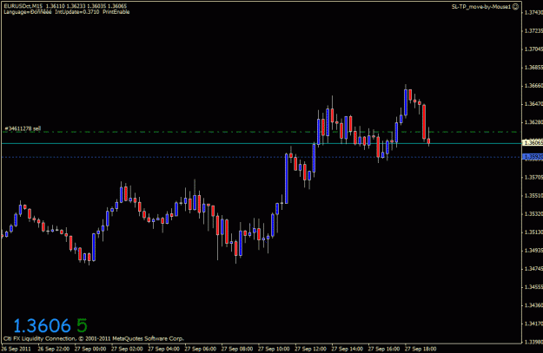Select the #34611278 sell order label
This screenshot has height=353, width=543.
click(23, 128)
